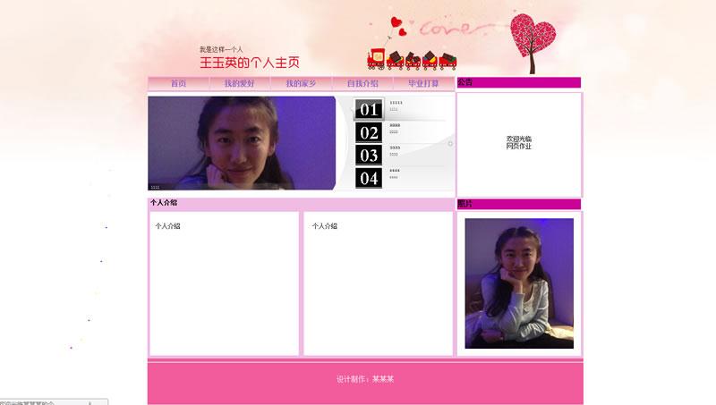Click the small slideshow arrow handle
This screenshot has height=405, width=716.
[450, 143]
